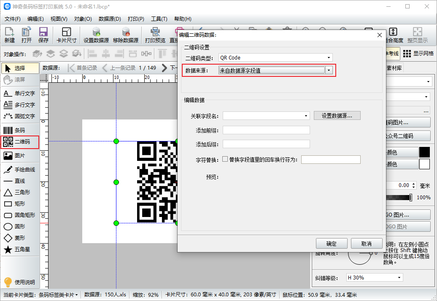Select the 直线 line tool
The width and height of the screenshot is (437, 301).
(20, 181)
